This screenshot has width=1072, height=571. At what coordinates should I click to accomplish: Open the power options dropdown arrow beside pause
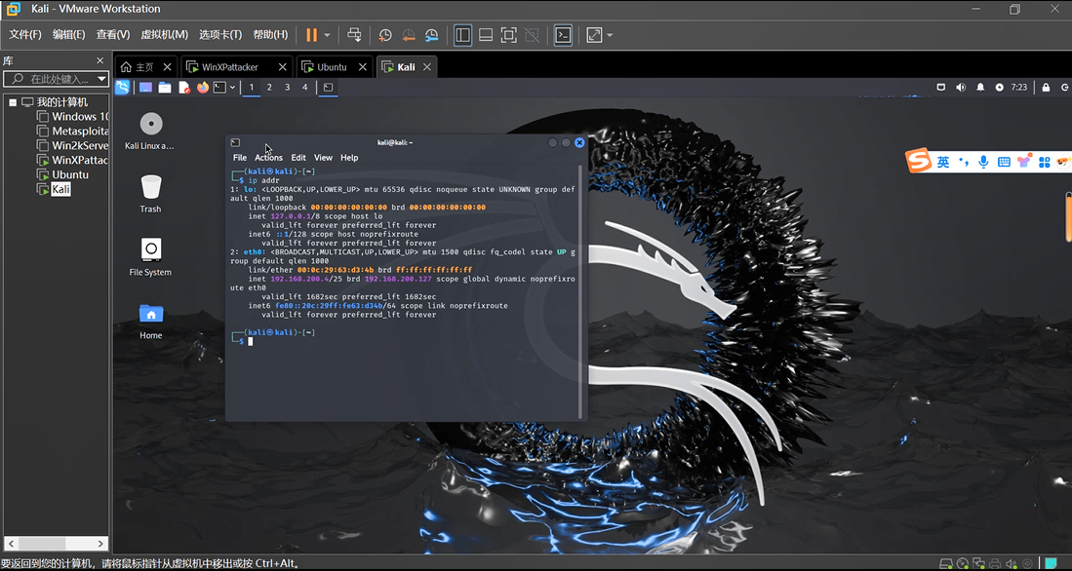coord(328,35)
